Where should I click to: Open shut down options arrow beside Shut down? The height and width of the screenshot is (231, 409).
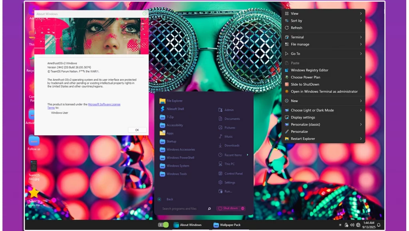243,208
